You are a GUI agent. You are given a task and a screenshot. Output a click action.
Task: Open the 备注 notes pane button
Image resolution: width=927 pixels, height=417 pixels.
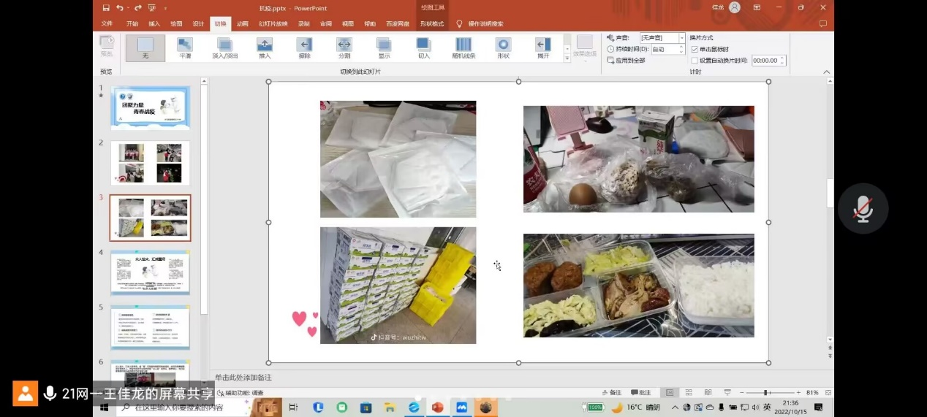coord(611,393)
